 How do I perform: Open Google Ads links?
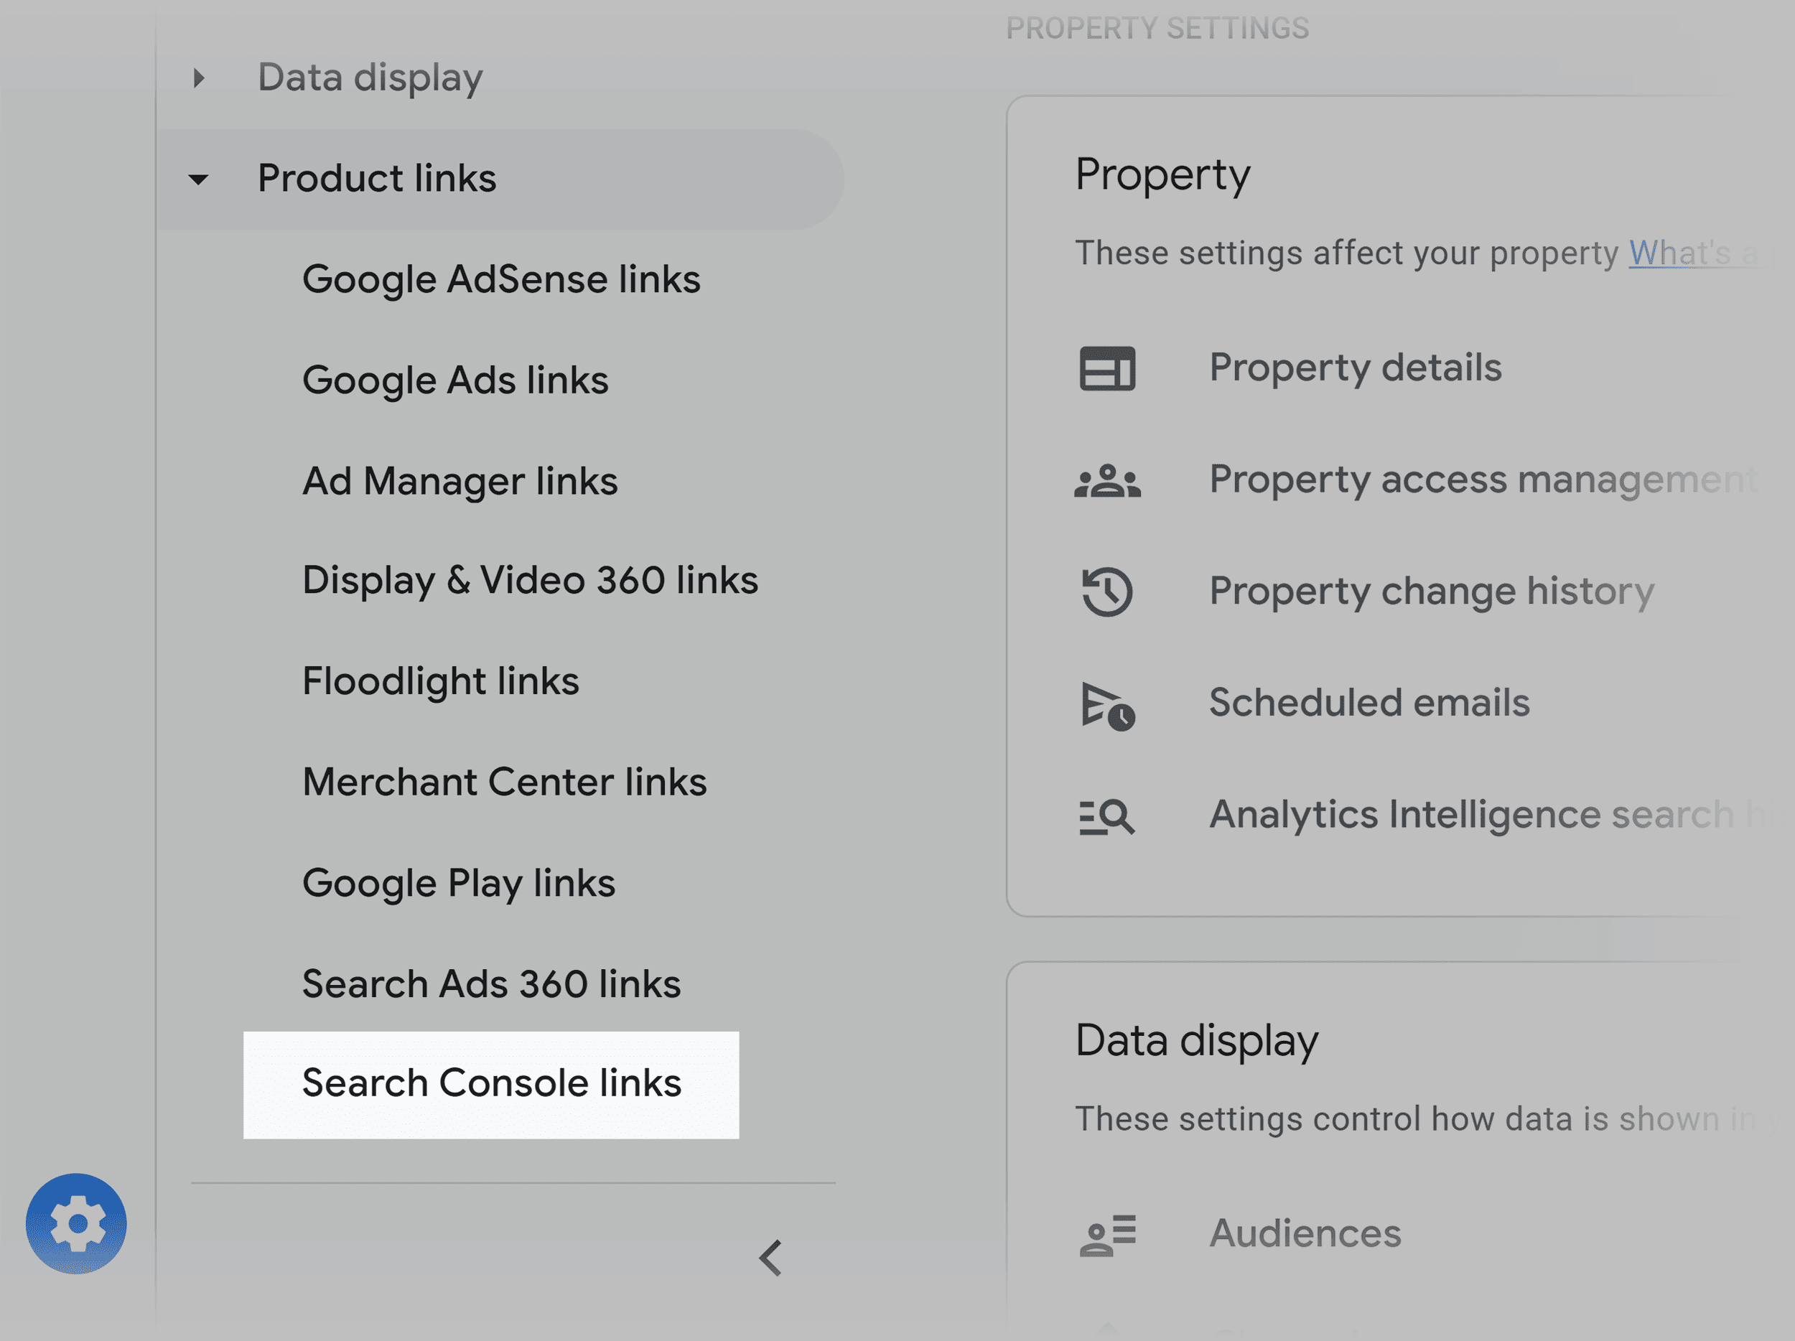(x=455, y=380)
